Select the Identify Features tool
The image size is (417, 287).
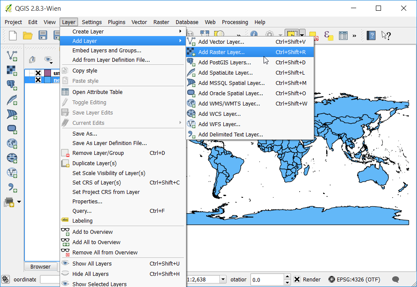[254, 34]
